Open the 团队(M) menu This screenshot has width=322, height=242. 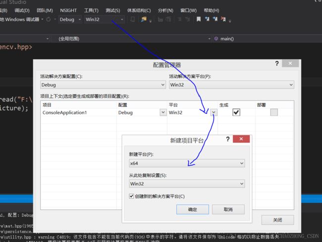tap(45, 10)
